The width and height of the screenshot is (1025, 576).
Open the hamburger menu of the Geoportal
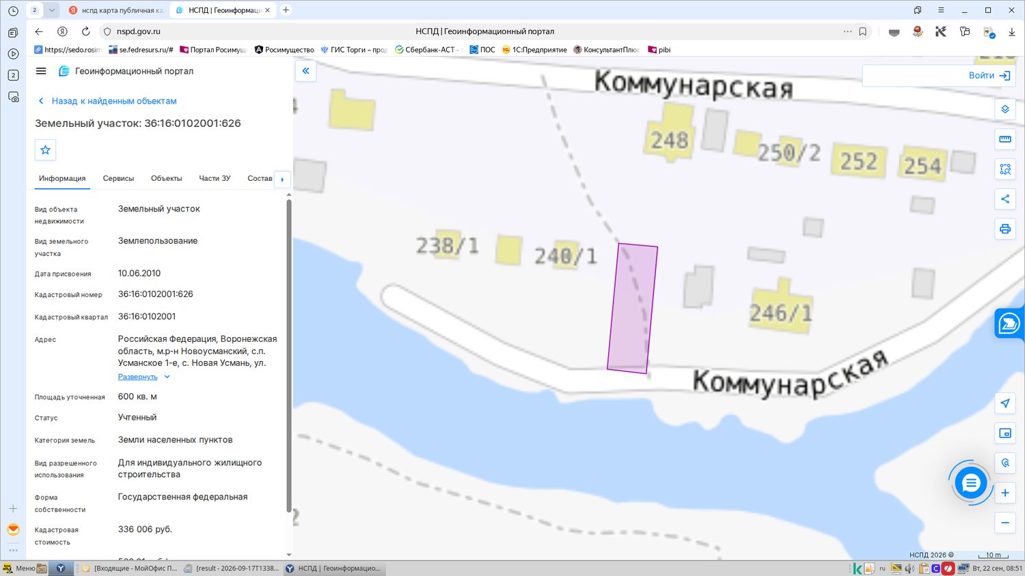pyautogui.click(x=41, y=71)
